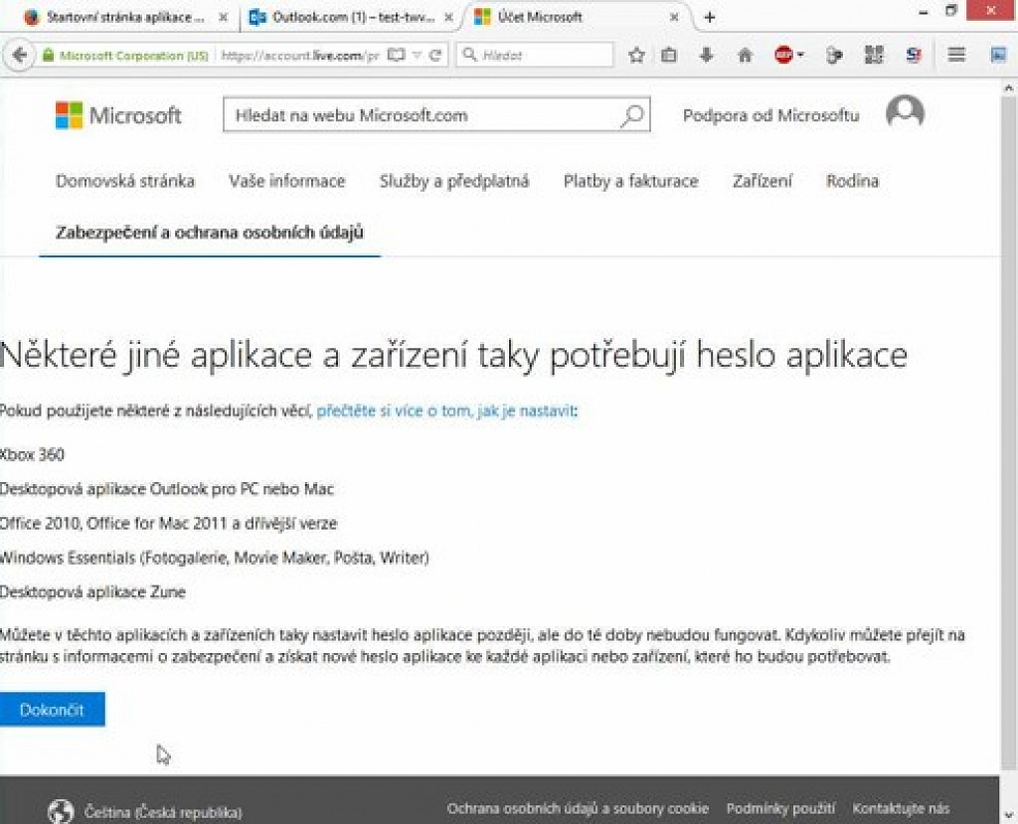1018x824 pixels.
Task: Open the Firefox hamburger menu
Action: [956, 56]
